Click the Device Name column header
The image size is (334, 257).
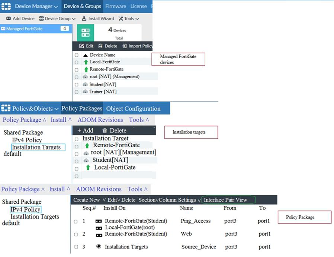(x=102, y=55)
